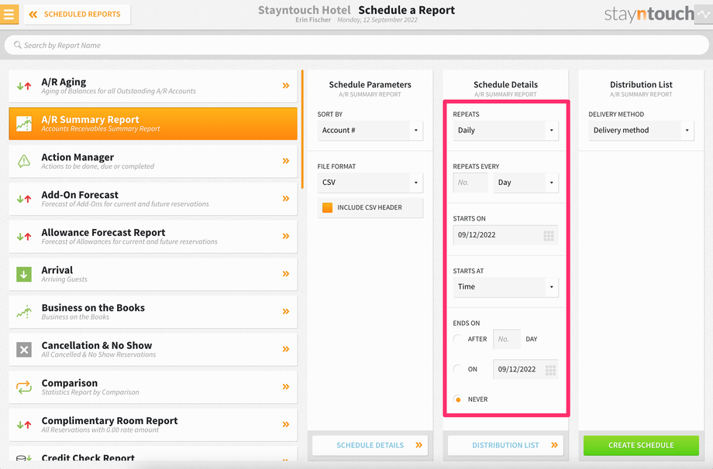Click the green Create Schedule button
This screenshot has height=469, width=713.
pos(641,445)
